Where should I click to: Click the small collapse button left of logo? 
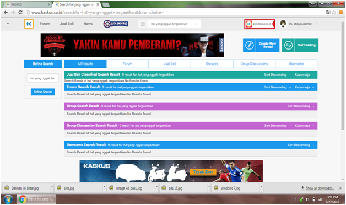click(x=8, y=24)
